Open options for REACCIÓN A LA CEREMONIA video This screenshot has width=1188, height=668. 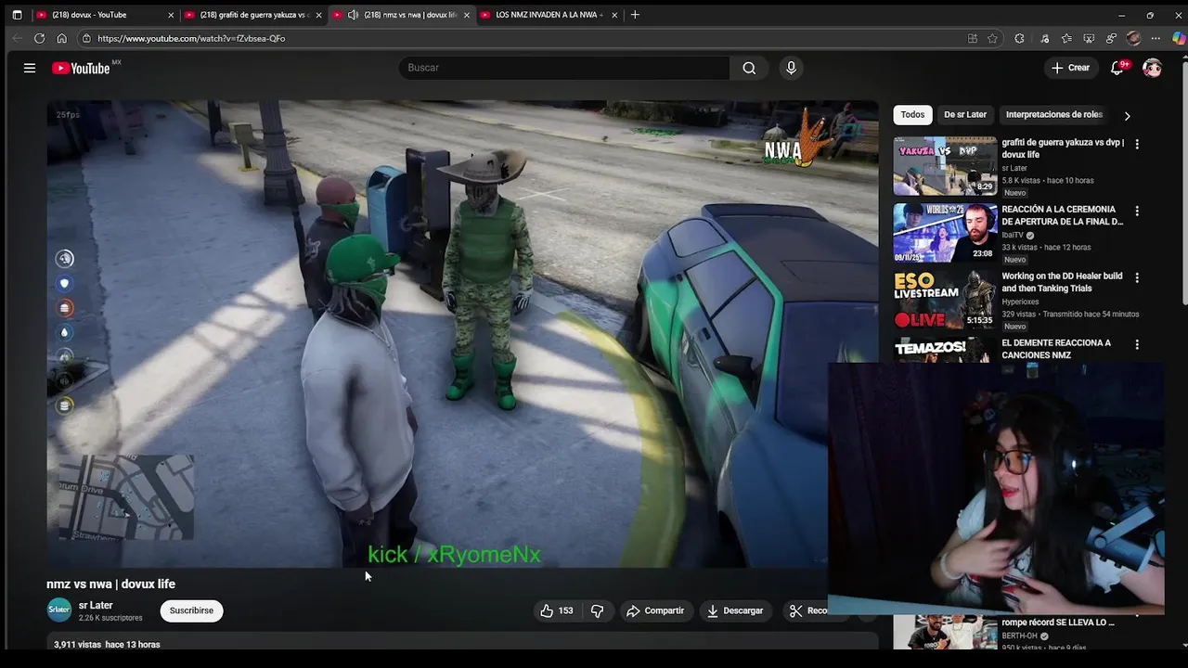(x=1137, y=211)
